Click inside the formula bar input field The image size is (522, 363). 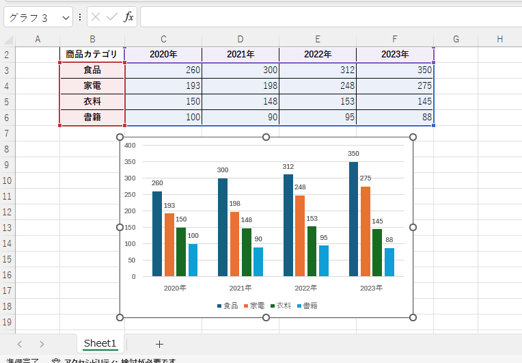328,17
